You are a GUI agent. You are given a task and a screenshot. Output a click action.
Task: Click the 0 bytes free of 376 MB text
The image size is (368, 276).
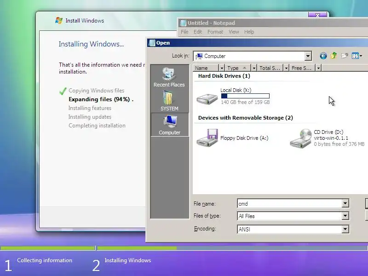(339, 144)
